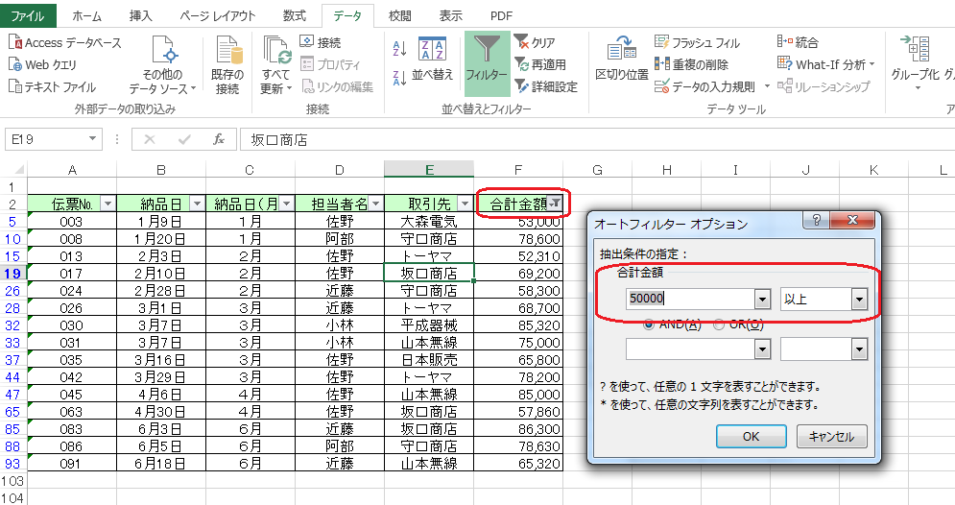Open the custom Sort dialog

(433, 60)
